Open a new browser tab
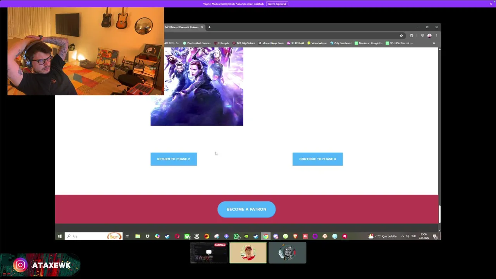 [x=209, y=27]
